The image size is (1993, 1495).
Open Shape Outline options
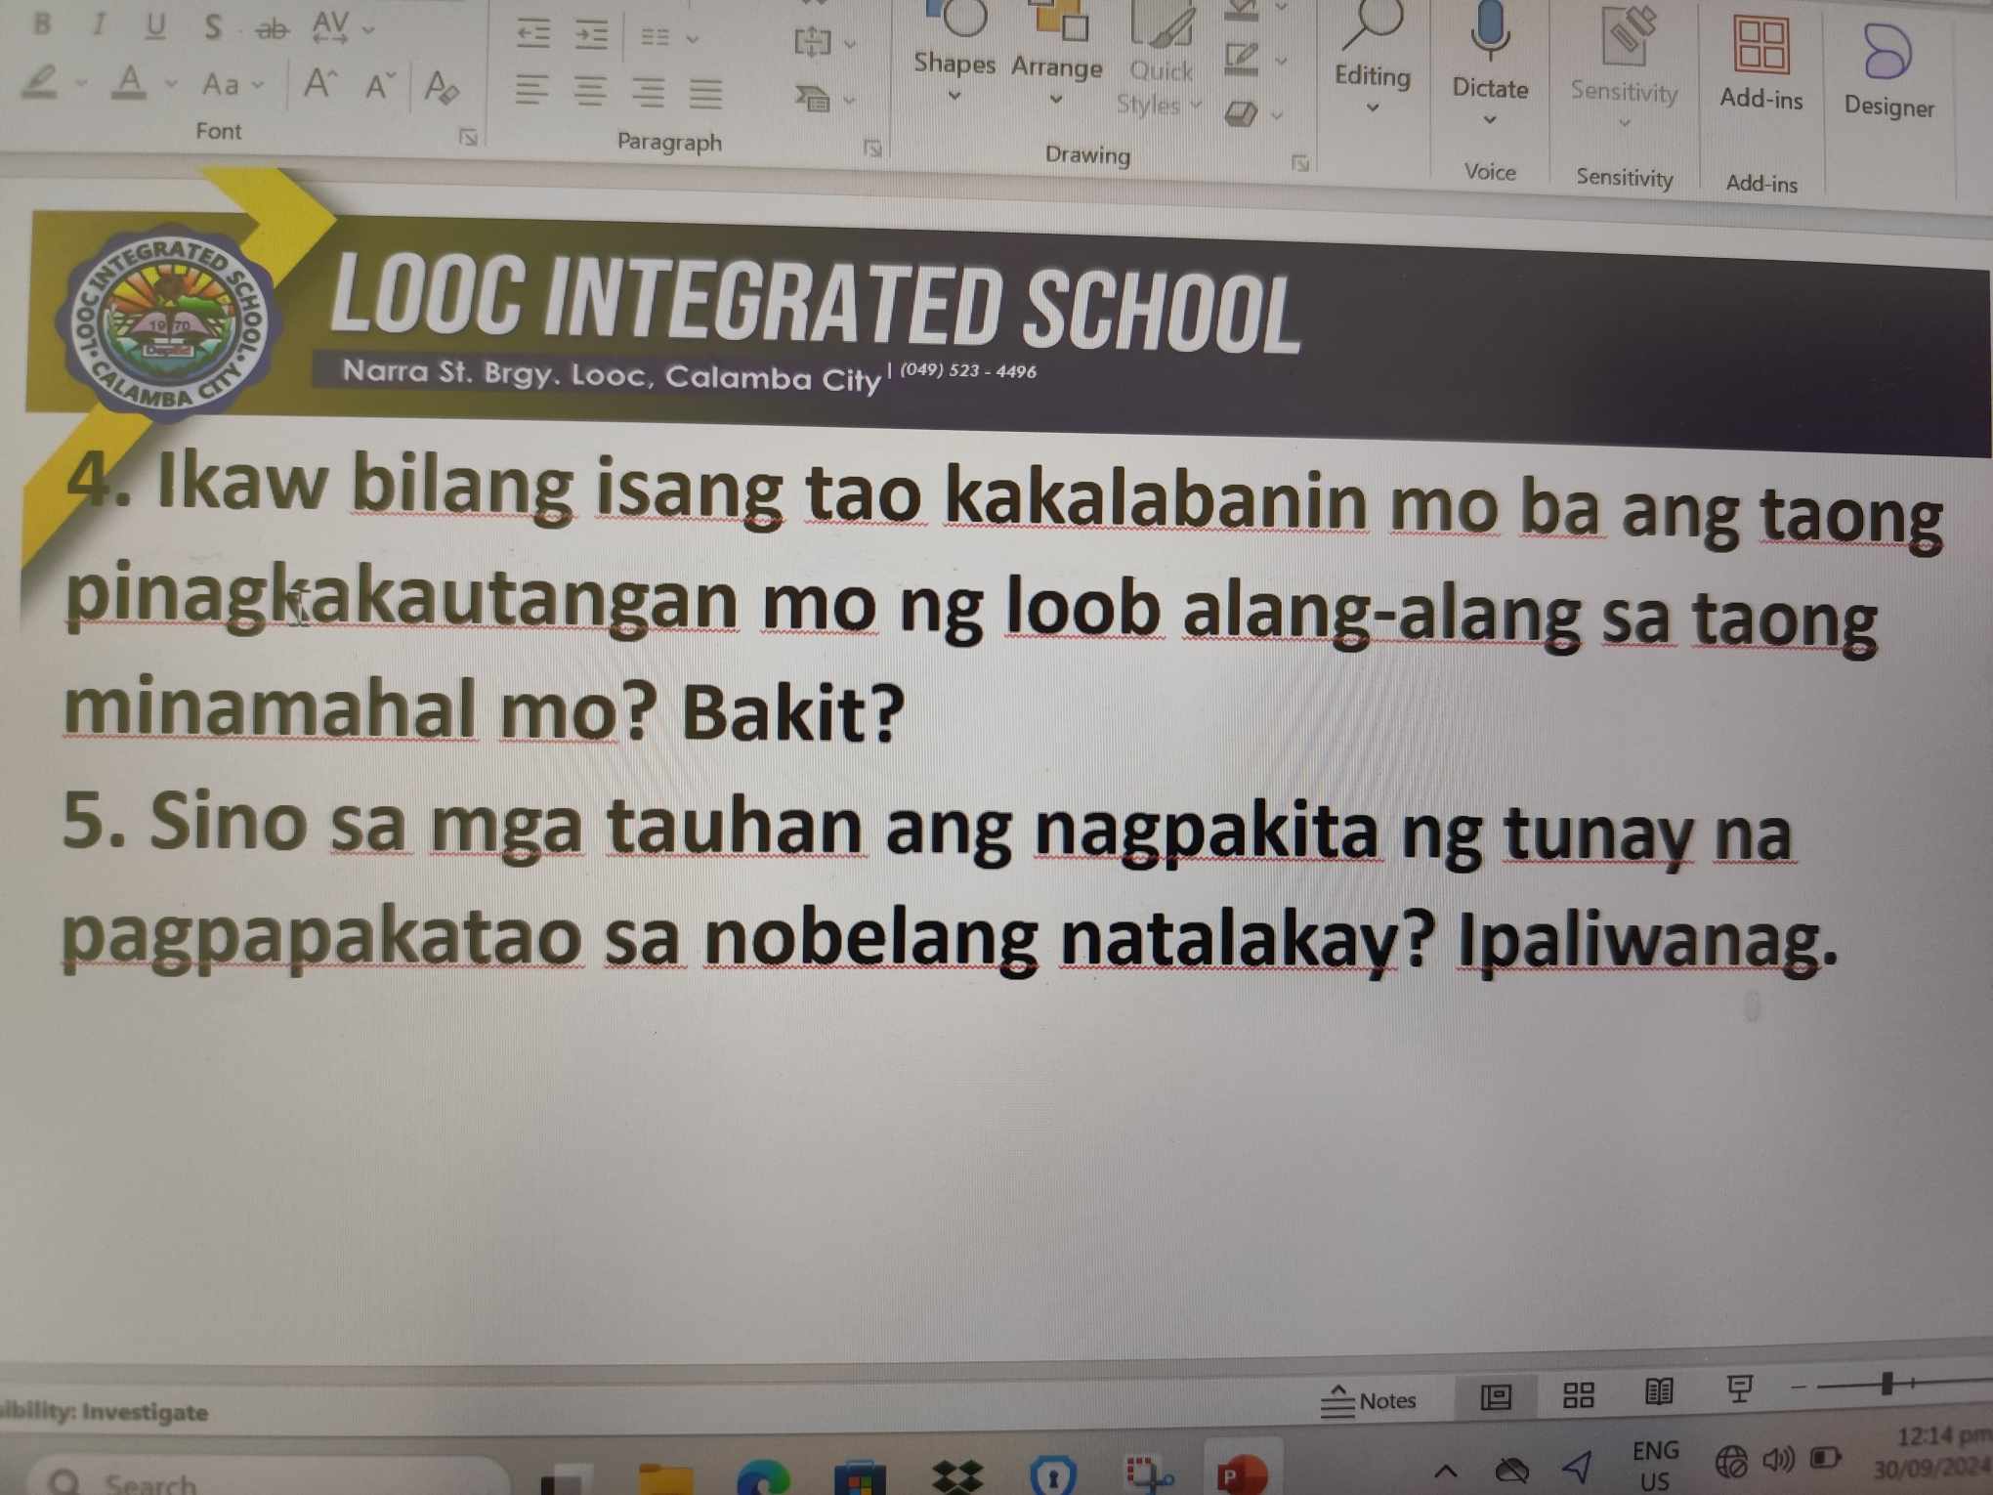tap(1254, 59)
